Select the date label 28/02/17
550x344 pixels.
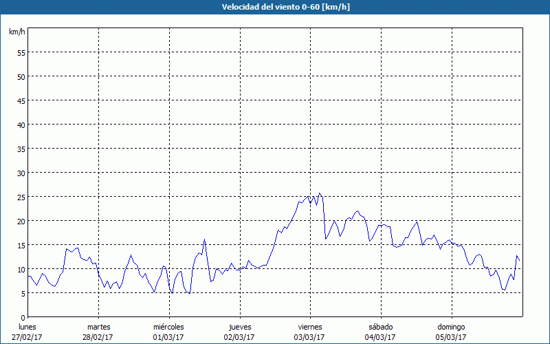pos(99,337)
